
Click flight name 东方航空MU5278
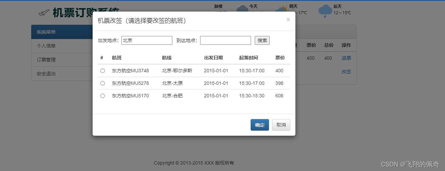[130, 83]
